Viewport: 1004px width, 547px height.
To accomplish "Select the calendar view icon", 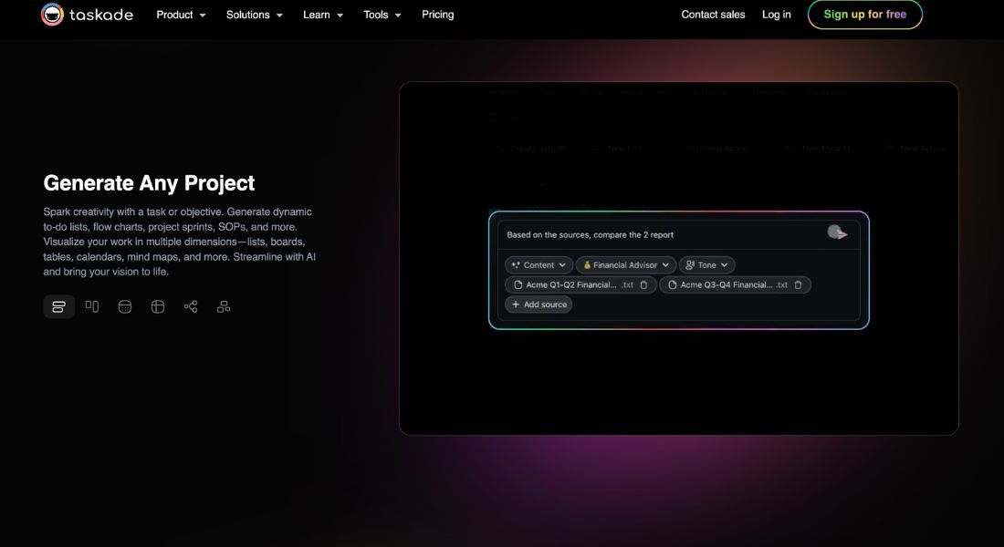I will pyautogui.click(x=125, y=307).
